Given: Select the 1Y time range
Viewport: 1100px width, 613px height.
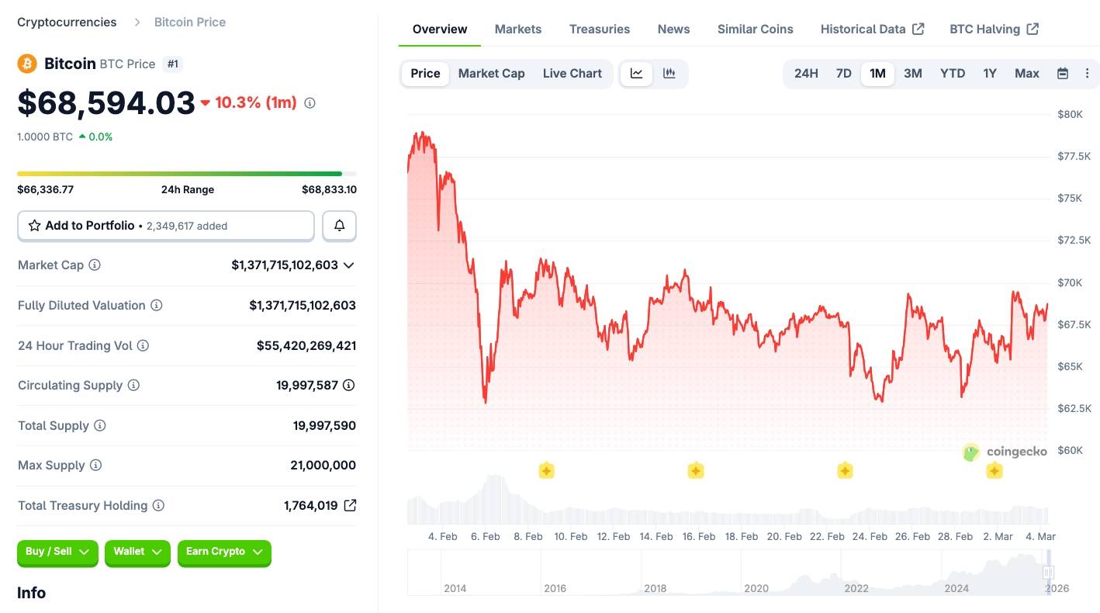Looking at the screenshot, I should click(990, 73).
